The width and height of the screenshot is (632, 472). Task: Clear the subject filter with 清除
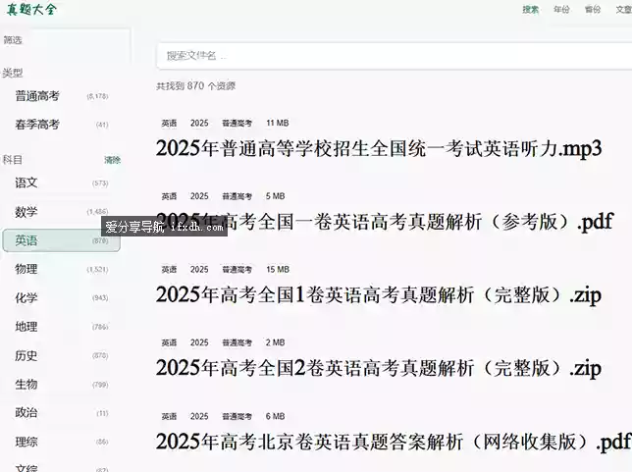(x=113, y=160)
